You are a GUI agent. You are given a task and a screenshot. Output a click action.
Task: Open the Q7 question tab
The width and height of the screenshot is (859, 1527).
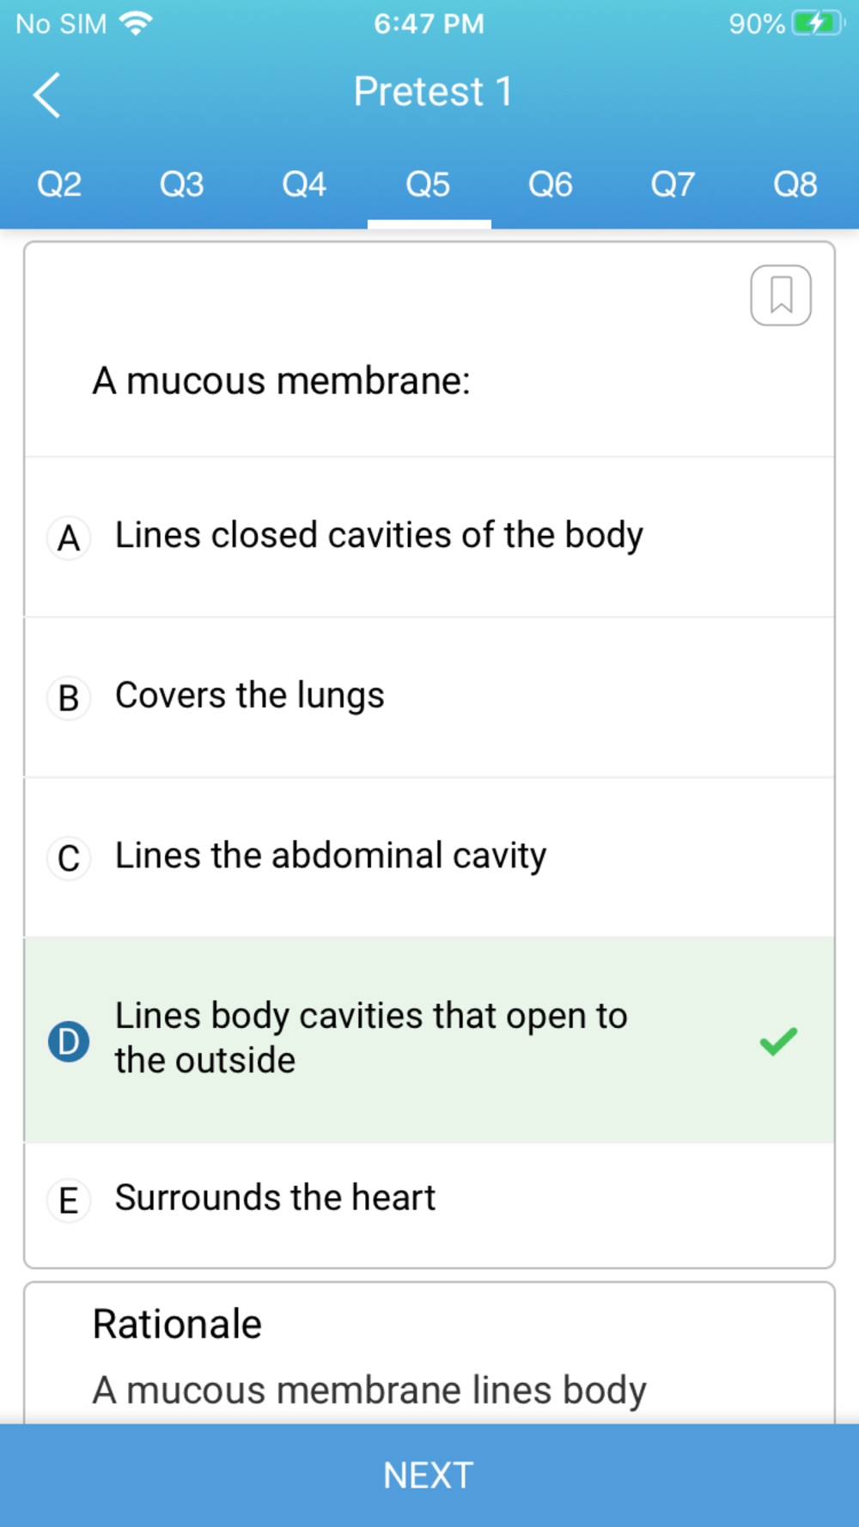[673, 185]
